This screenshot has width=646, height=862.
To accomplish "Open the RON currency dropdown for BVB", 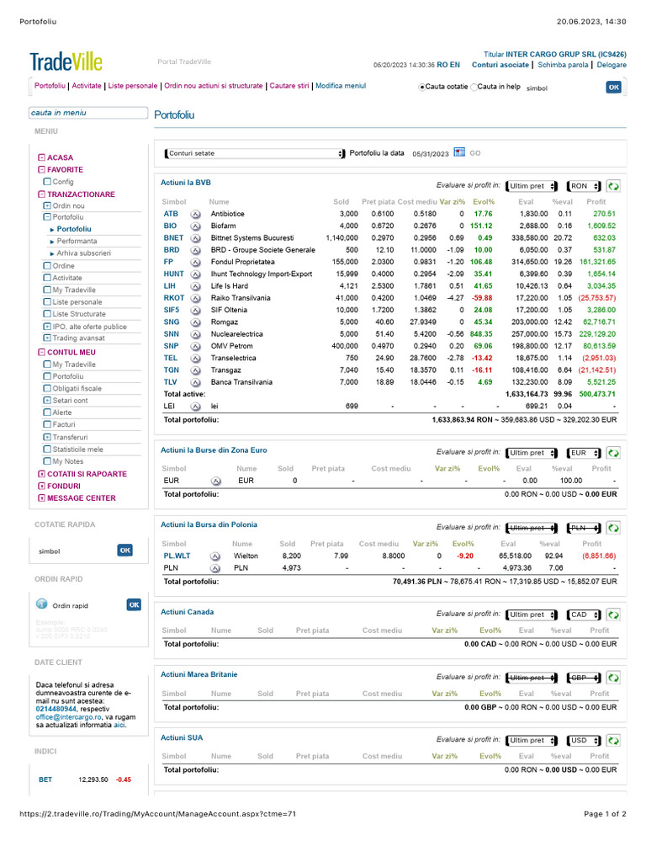I will pyautogui.click(x=584, y=186).
